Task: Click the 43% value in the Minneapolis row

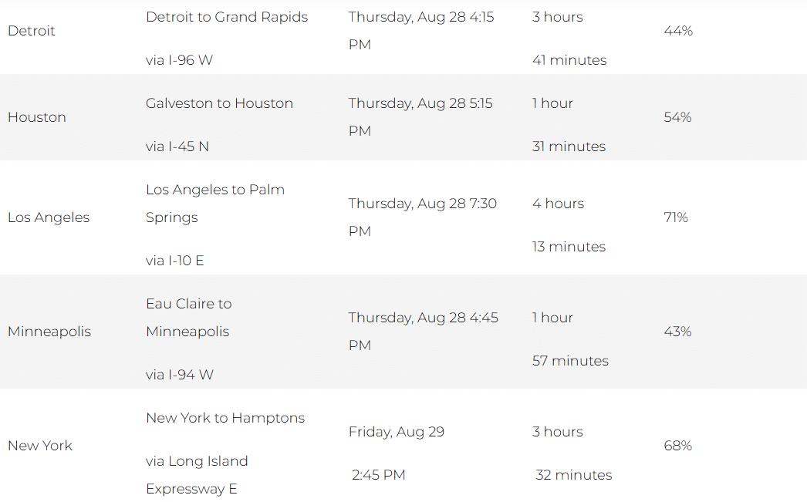Action: (678, 332)
